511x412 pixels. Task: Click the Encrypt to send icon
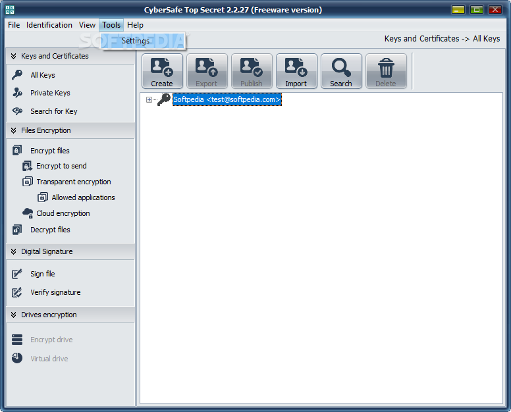[28, 166]
